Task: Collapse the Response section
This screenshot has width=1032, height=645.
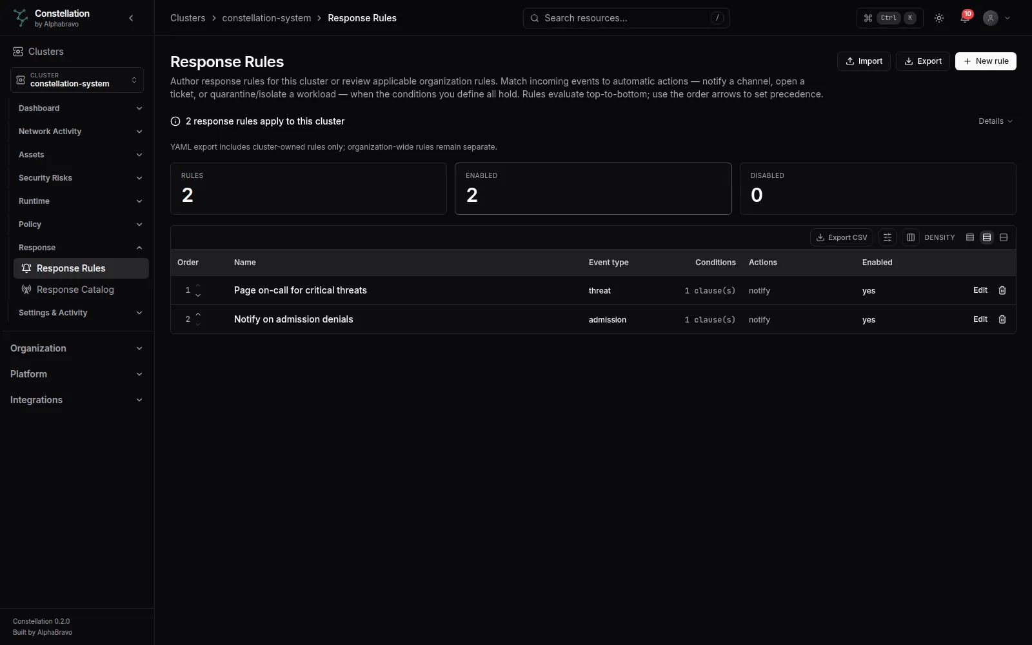Action: pos(80,248)
